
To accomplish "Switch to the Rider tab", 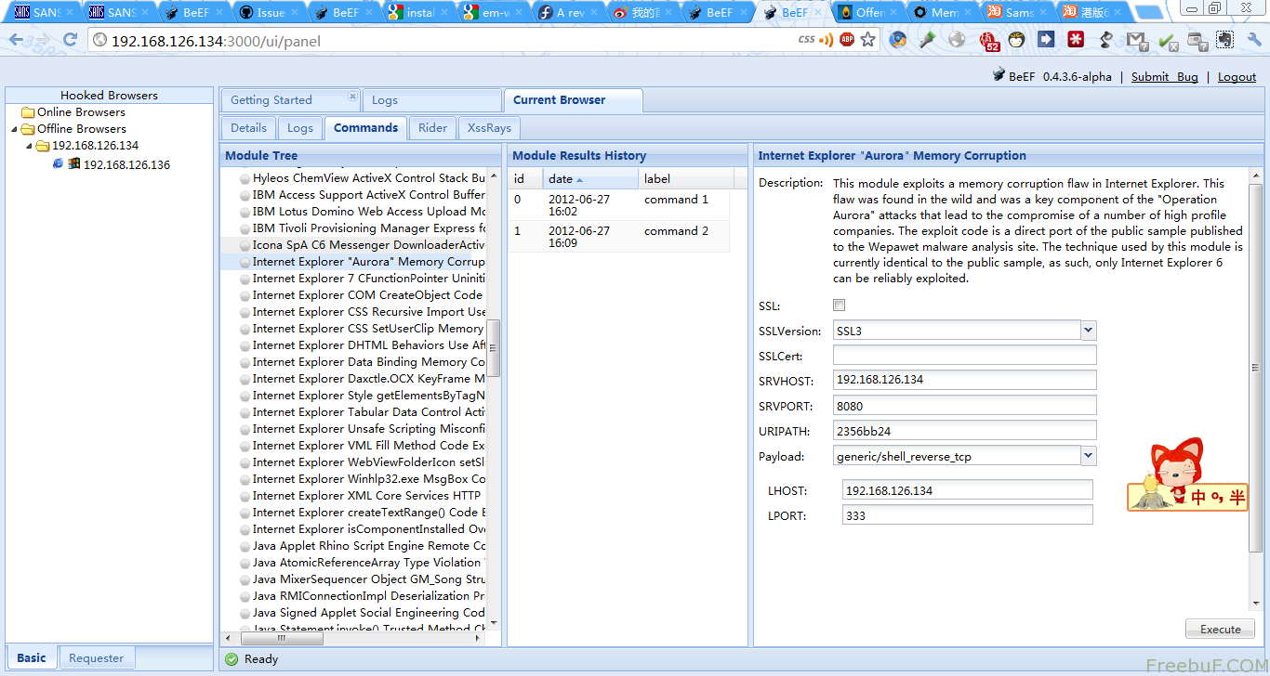I will click(433, 128).
